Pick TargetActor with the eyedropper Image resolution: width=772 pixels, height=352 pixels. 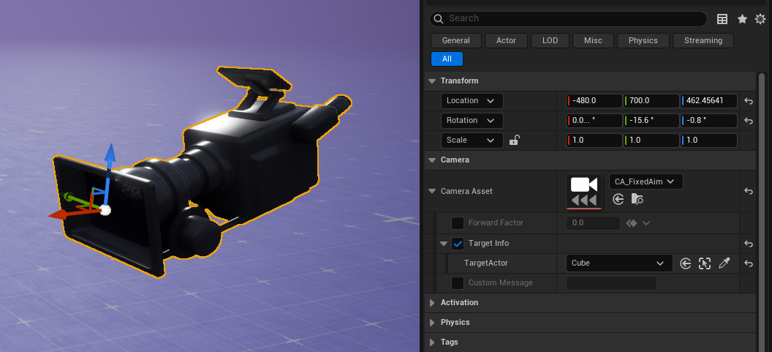tap(724, 263)
